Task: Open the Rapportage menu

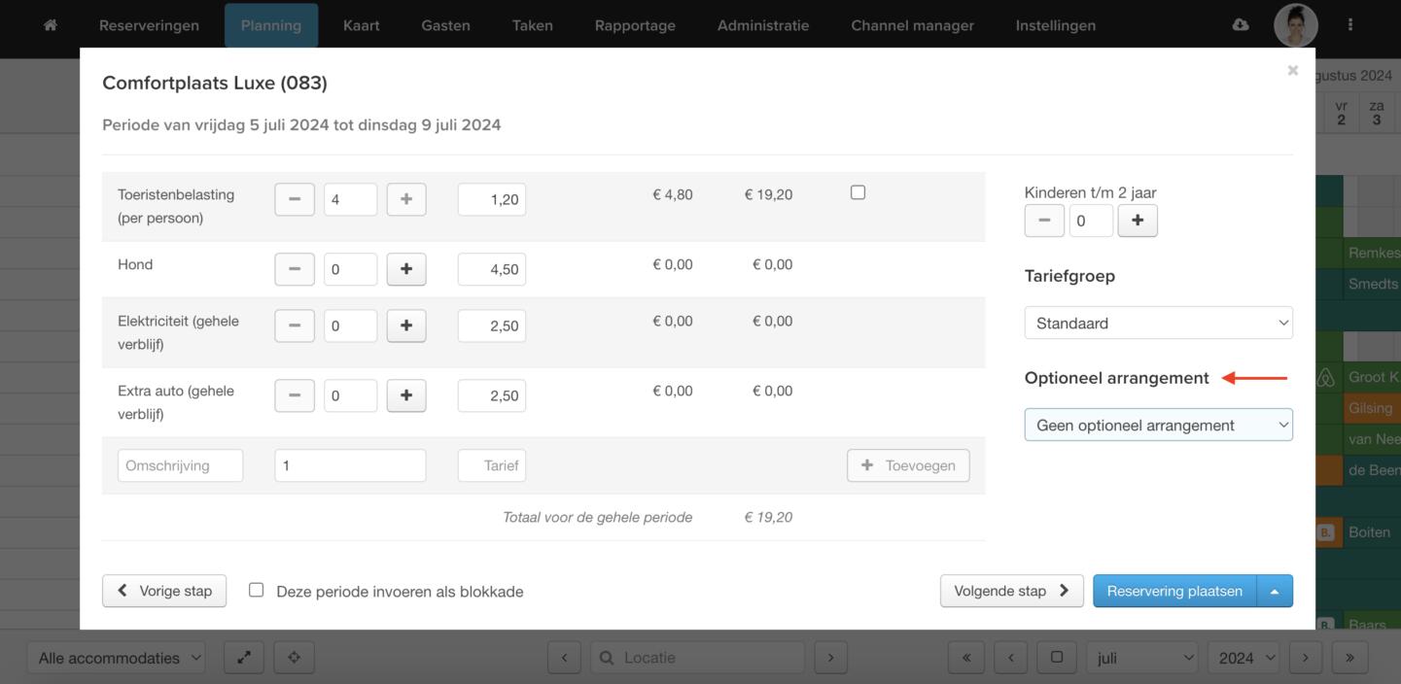Action: click(x=635, y=25)
